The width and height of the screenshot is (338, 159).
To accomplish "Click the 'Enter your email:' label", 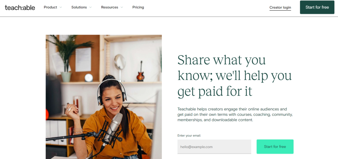I will (189, 136).
